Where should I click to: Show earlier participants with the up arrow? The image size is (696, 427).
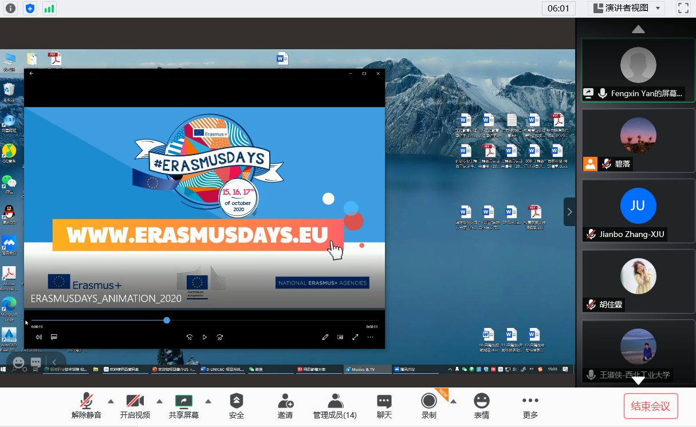638,29
